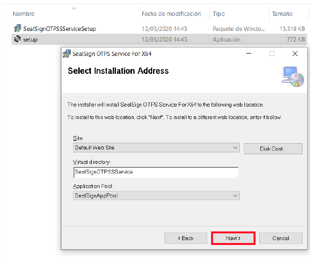
Task: Close the SealSign OTPS Service installer
Action: pos(295,54)
